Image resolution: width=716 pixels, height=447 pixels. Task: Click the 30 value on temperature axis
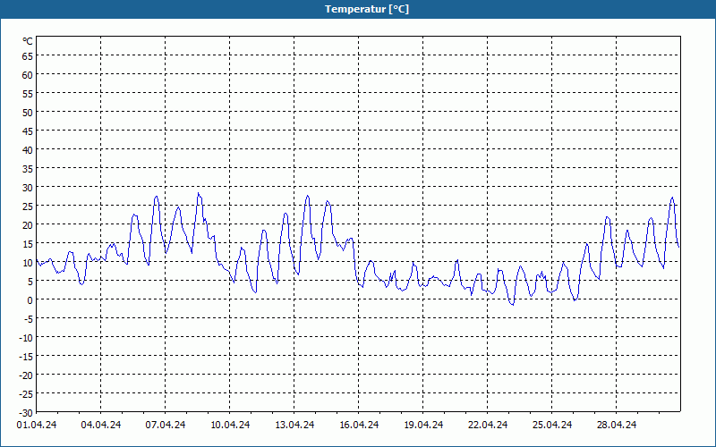[x=28, y=187]
